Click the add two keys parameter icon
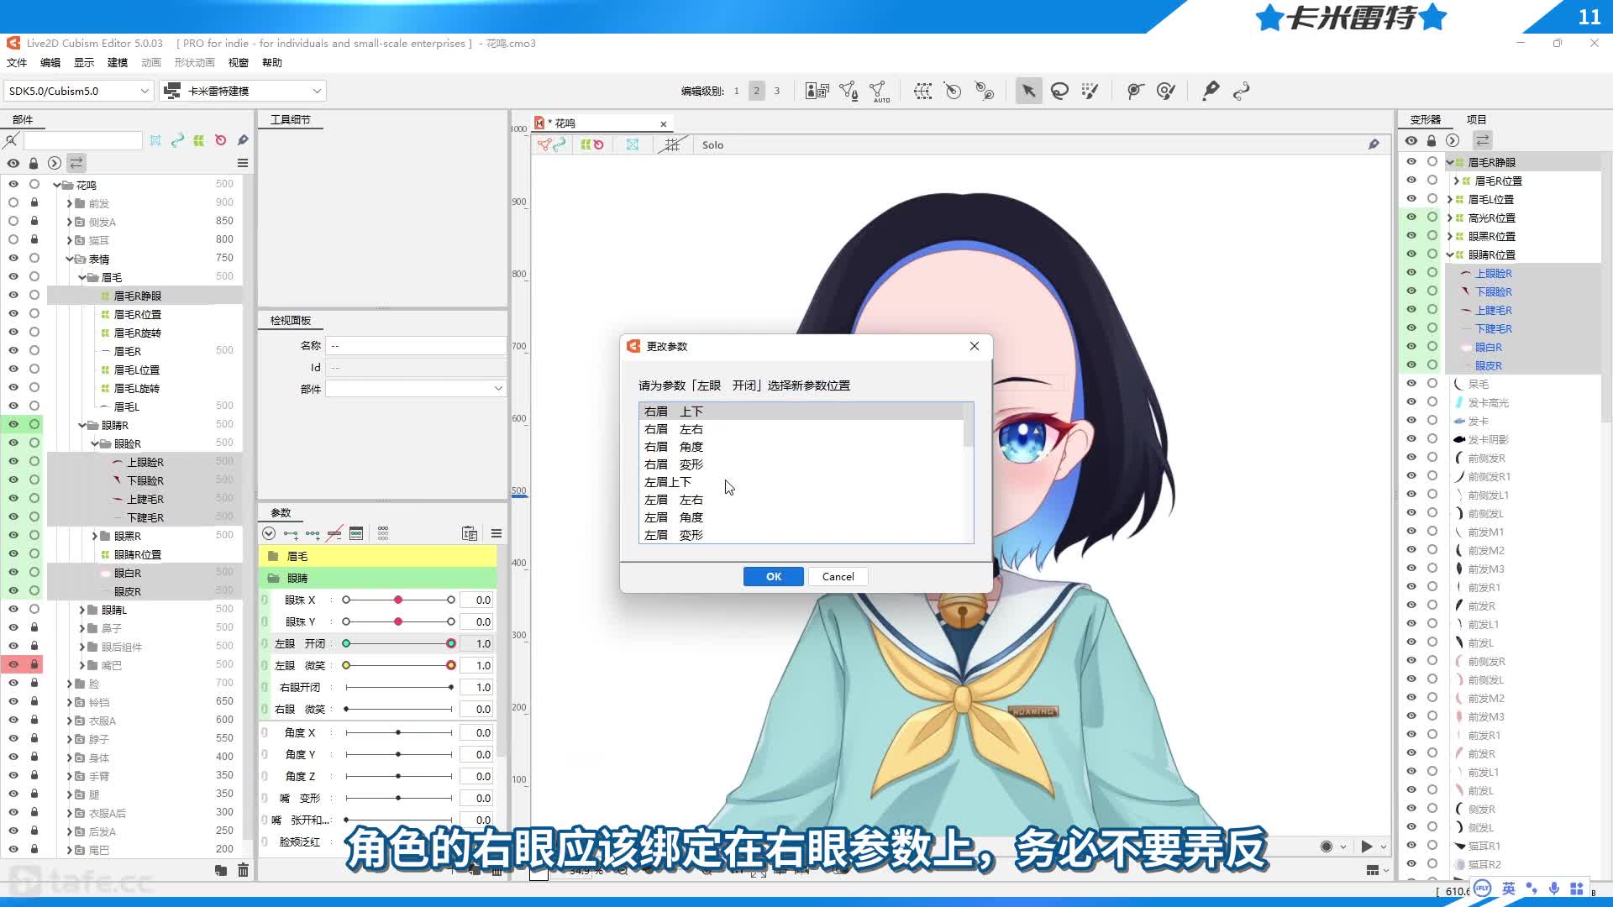 coord(291,533)
